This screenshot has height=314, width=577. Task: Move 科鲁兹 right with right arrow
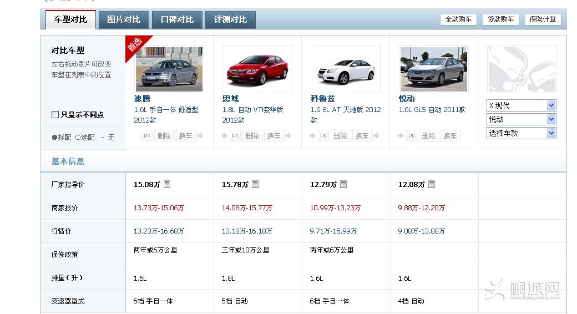point(377,136)
